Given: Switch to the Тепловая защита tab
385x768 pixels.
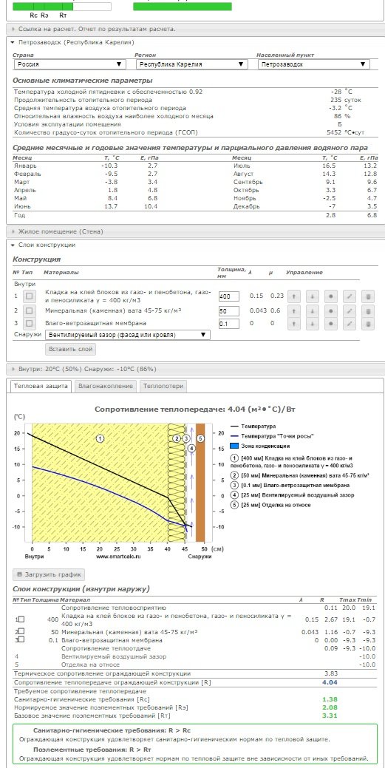Looking at the screenshot, I should (41, 386).
